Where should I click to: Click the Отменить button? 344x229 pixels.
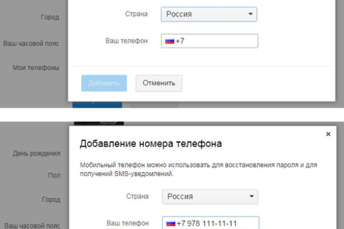(x=159, y=83)
